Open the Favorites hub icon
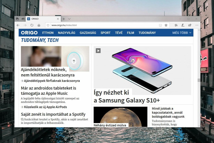The width and height of the screenshot is (214, 143). (x=176, y=25)
